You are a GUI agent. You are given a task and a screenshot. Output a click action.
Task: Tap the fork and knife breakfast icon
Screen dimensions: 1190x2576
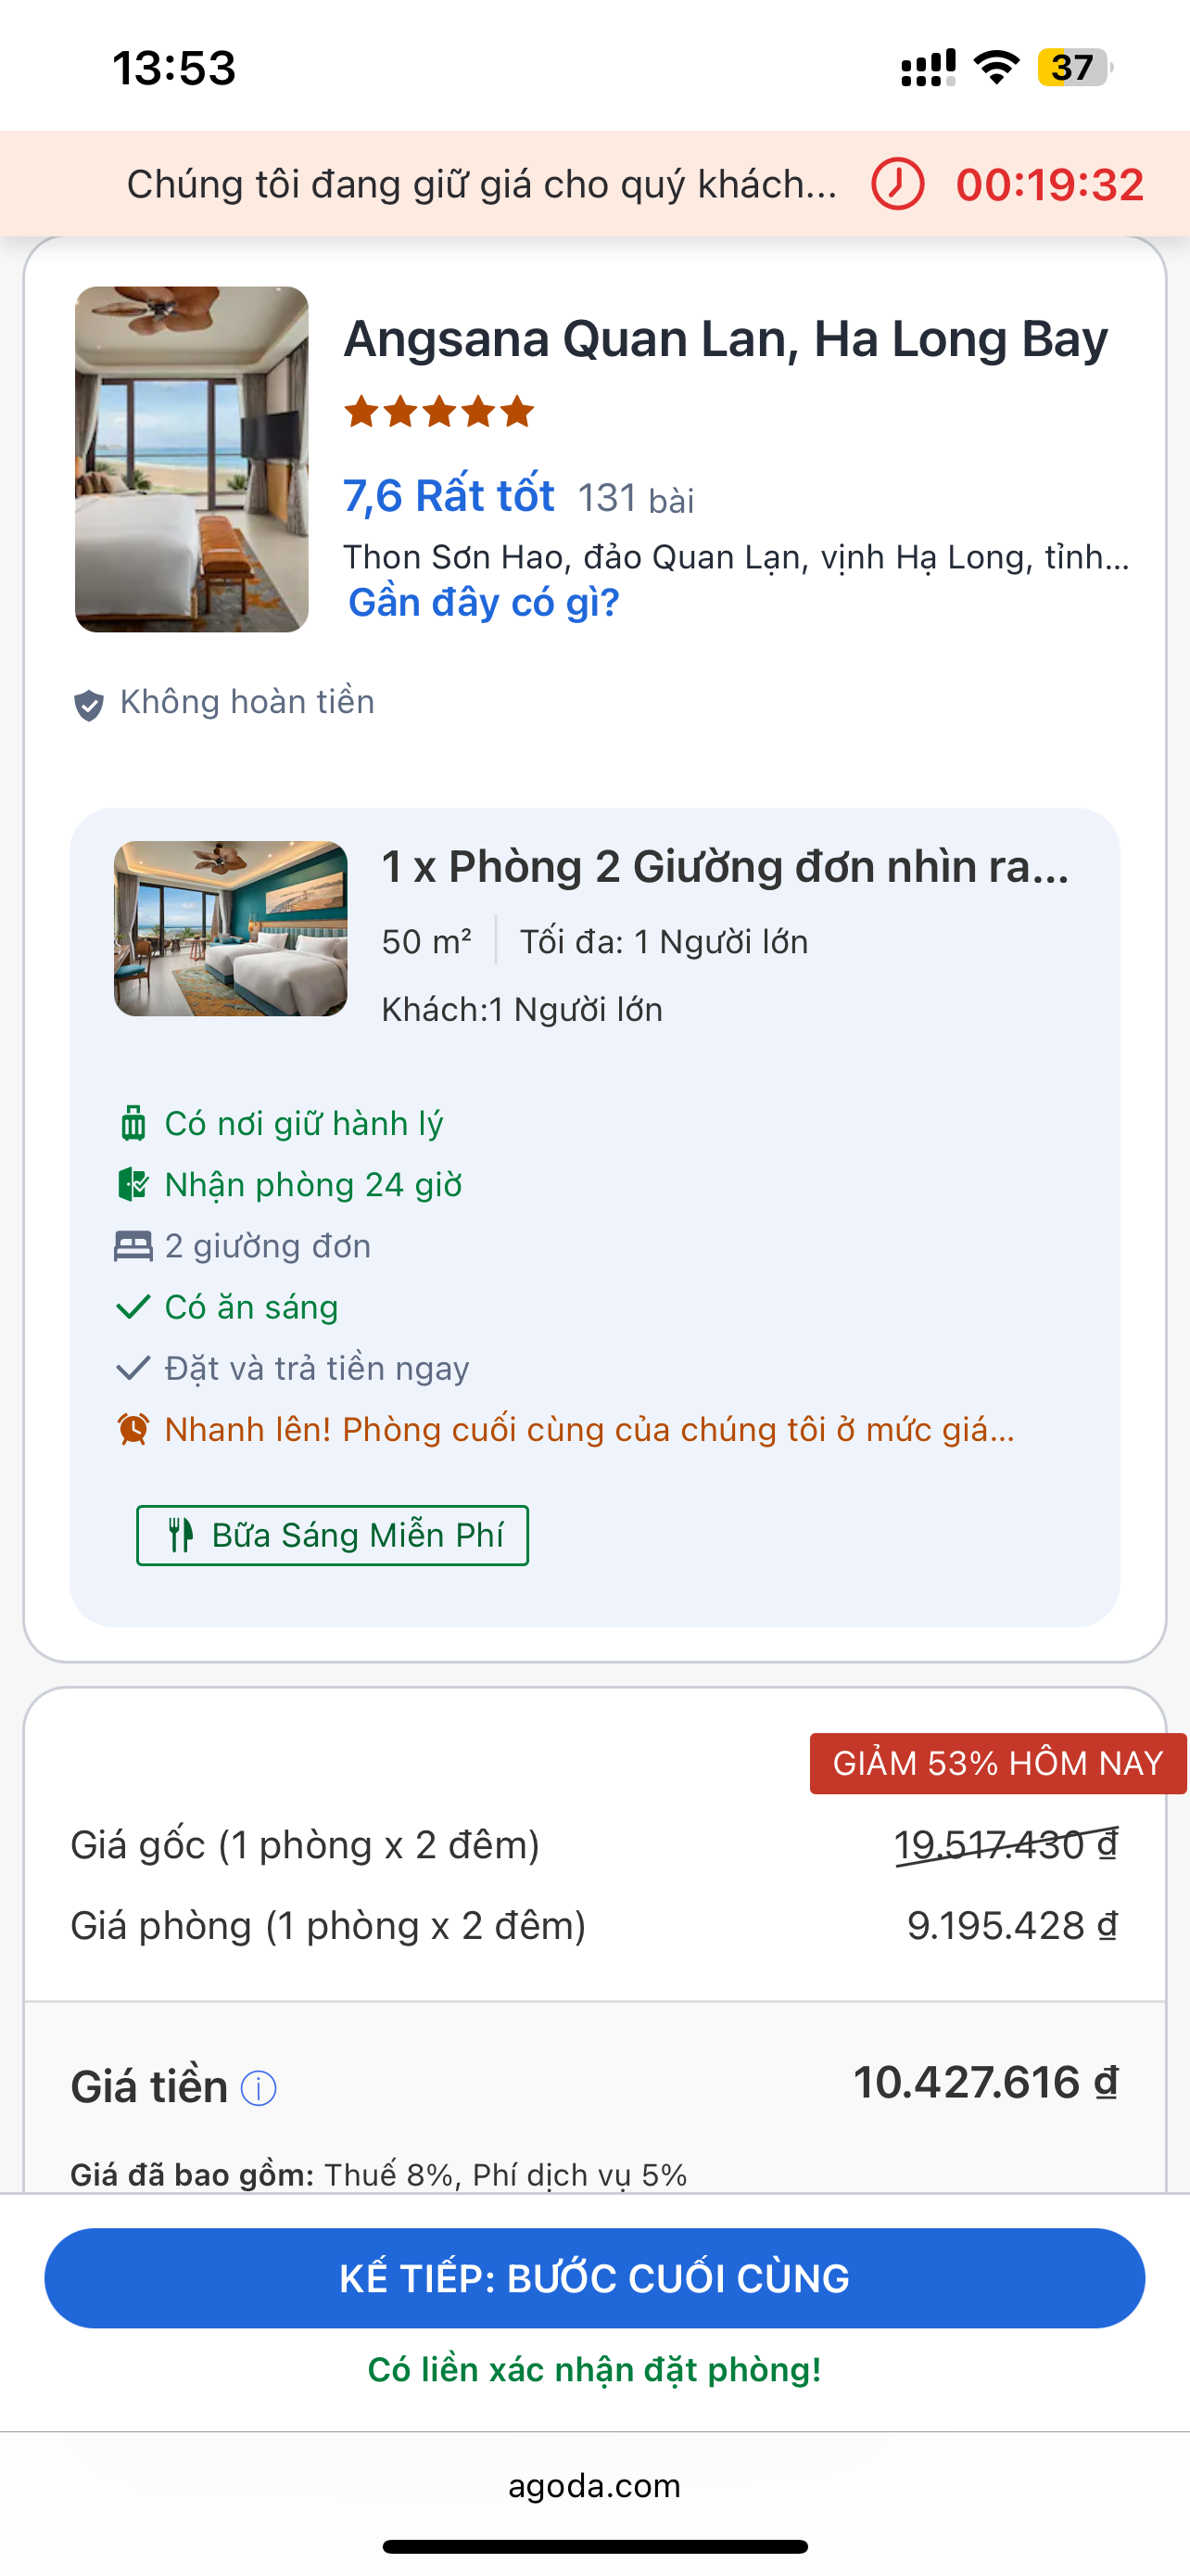pos(180,1535)
